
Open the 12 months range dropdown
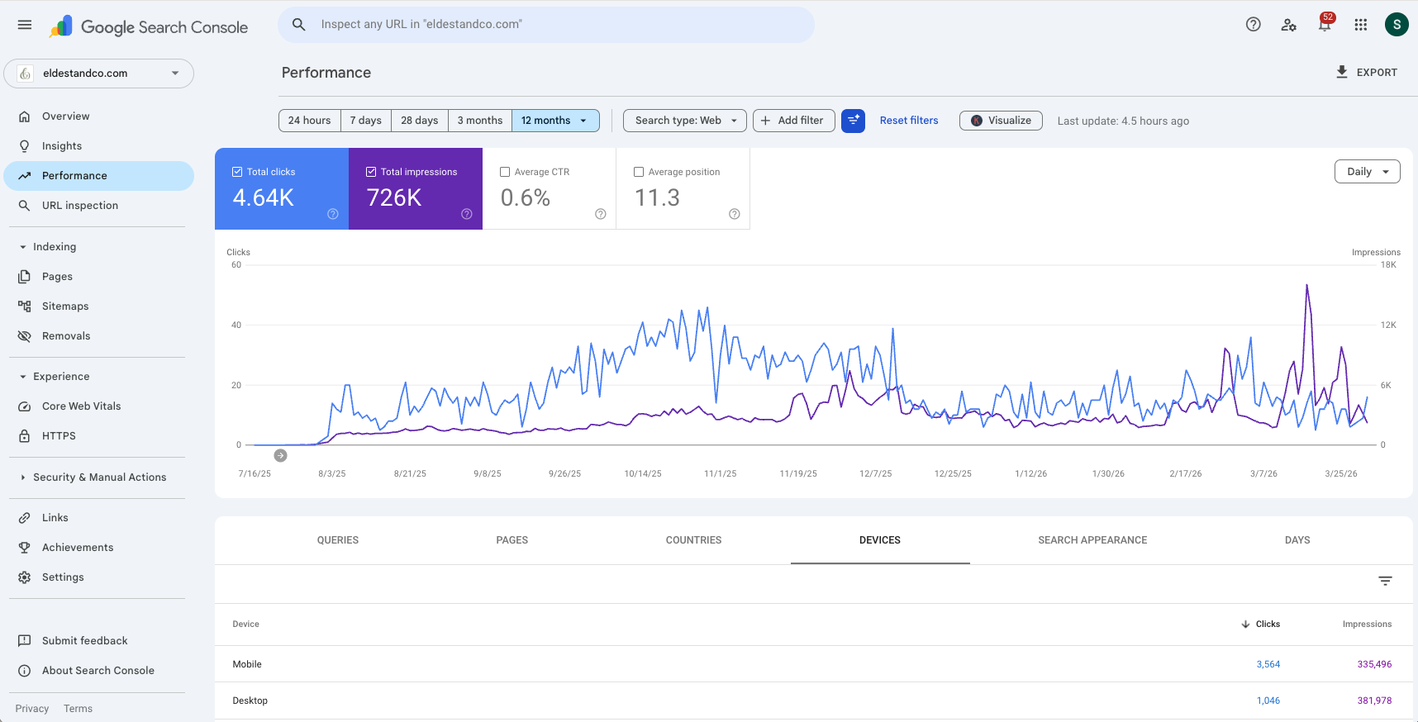click(x=555, y=121)
